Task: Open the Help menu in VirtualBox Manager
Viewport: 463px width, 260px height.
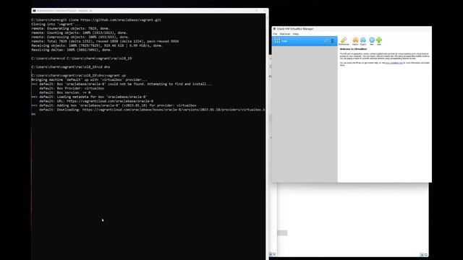Action: pyautogui.click(x=296, y=34)
